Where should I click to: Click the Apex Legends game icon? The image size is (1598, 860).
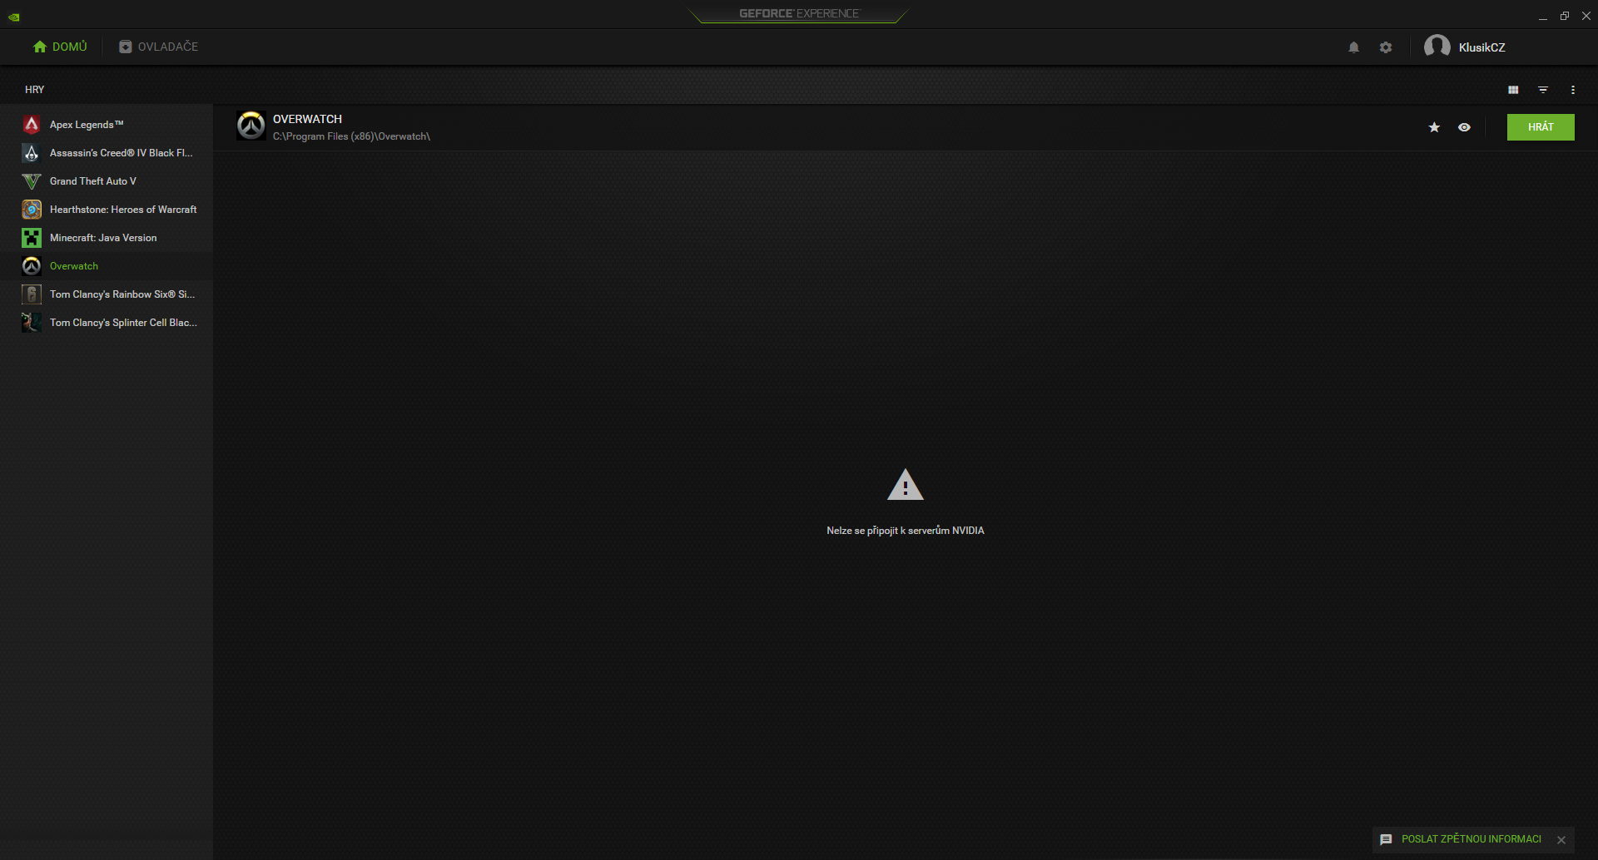point(32,125)
